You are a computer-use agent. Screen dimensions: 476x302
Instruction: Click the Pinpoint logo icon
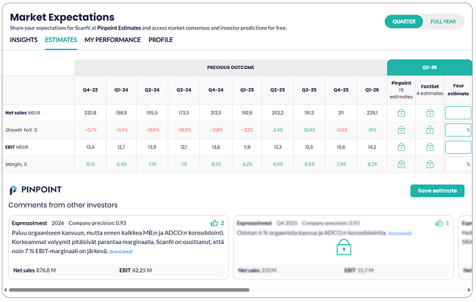12,190
